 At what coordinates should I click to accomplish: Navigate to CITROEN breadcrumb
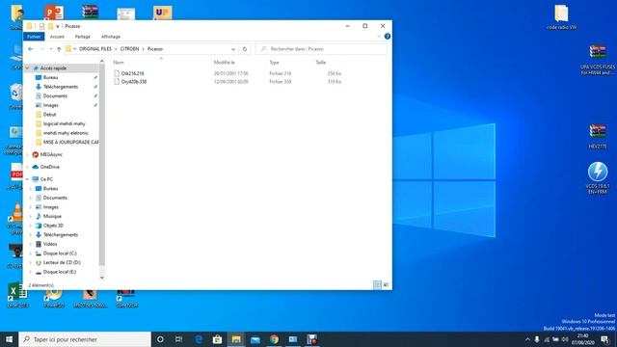[x=129, y=49]
